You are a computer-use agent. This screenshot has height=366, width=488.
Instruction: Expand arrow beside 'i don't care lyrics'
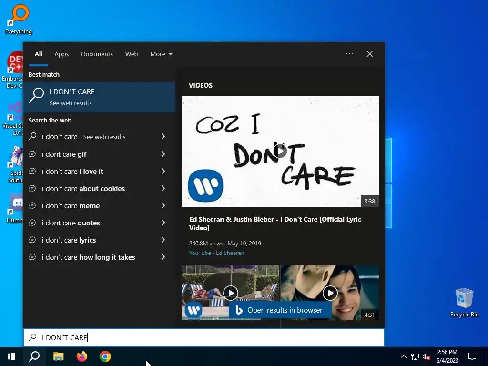coord(163,239)
